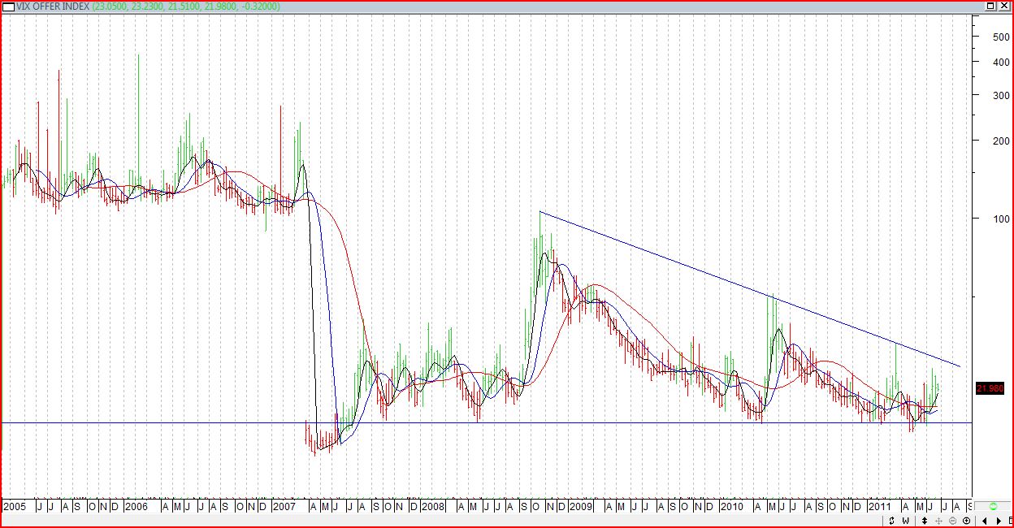Maximize the VIX chart window
The width and height of the screenshot is (1014, 528).
tap(990, 6)
